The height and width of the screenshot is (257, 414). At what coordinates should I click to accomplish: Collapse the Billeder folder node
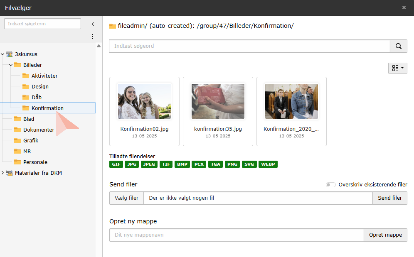(11, 65)
